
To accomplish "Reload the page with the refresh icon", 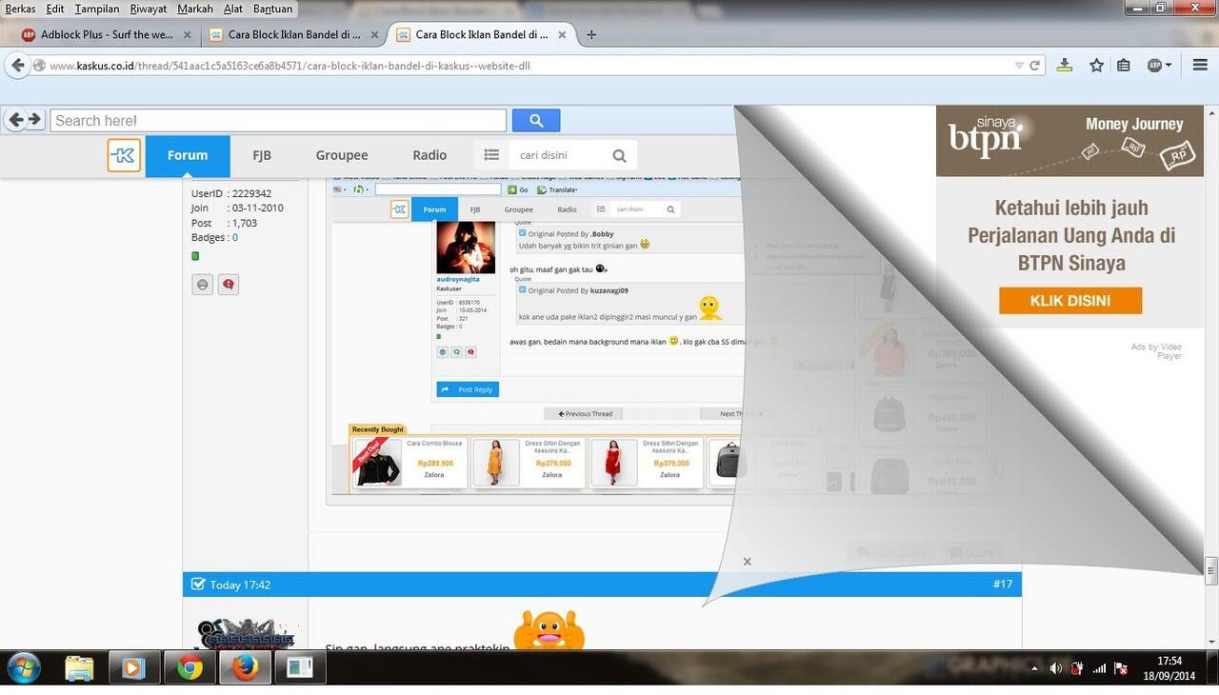I will click(1035, 66).
